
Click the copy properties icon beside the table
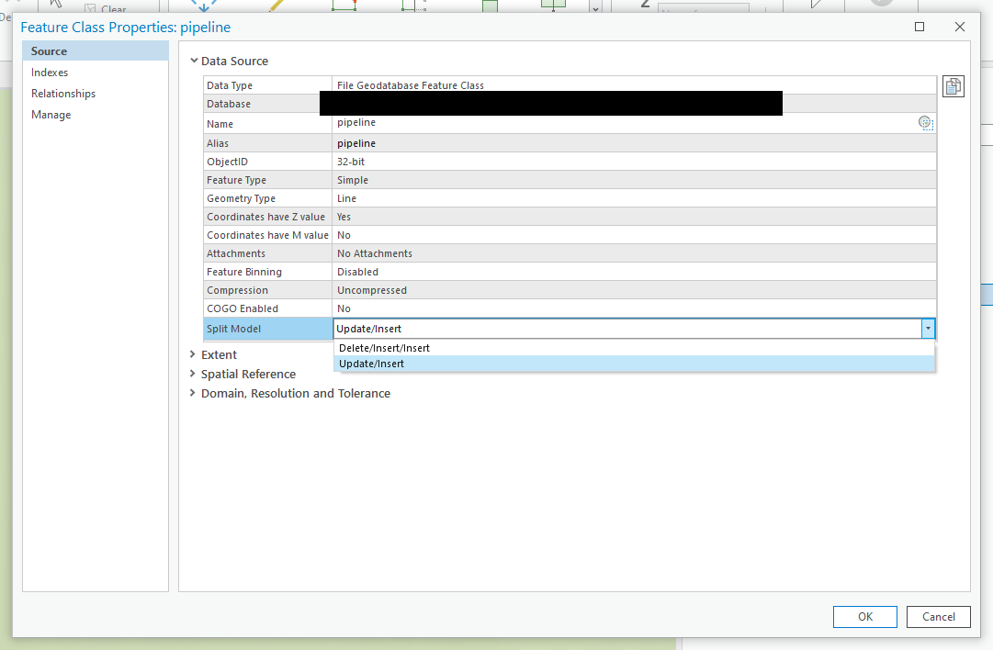click(953, 85)
